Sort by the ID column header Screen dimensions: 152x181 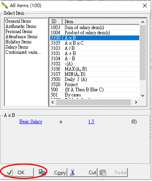pyautogui.click(x=56, y=22)
